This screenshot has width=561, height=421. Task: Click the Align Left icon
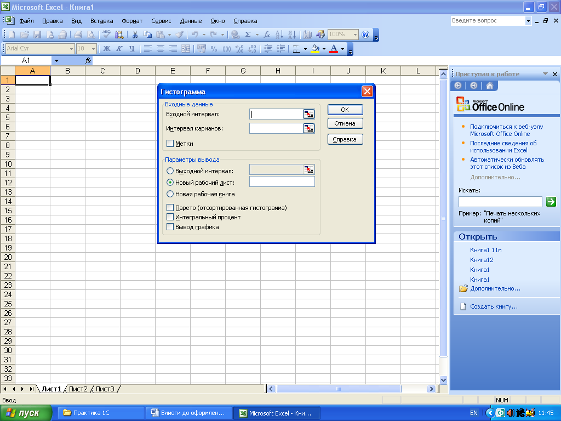tap(147, 48)
